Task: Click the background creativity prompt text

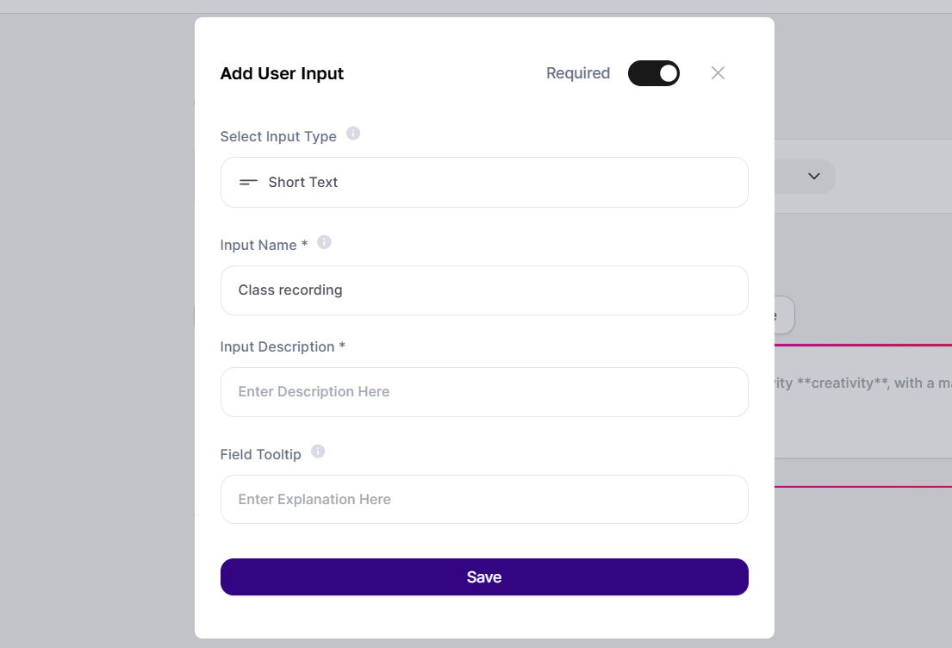Action: (862, 383)
